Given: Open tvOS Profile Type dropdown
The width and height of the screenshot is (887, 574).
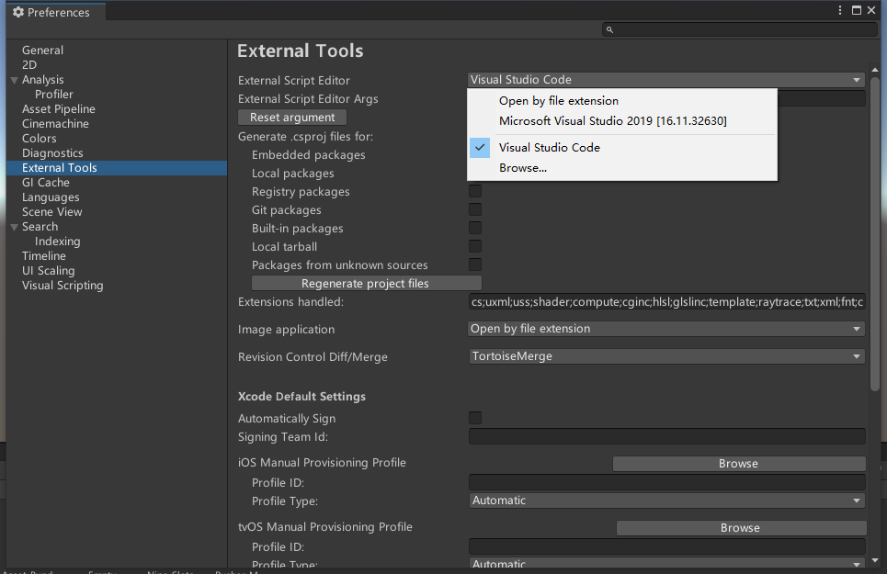Looking at the screenshot, I should (x=666, y=563).
